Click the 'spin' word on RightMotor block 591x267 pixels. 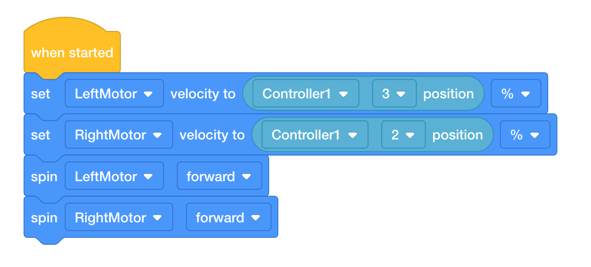coord(43,218)
